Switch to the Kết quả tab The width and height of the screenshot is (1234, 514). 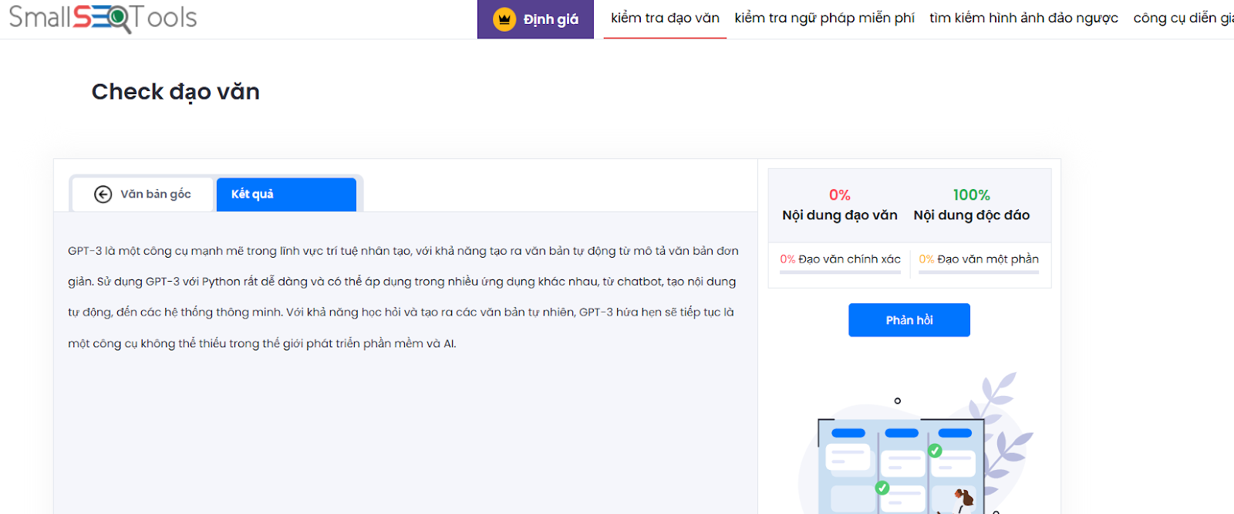[x=286, y=194]
